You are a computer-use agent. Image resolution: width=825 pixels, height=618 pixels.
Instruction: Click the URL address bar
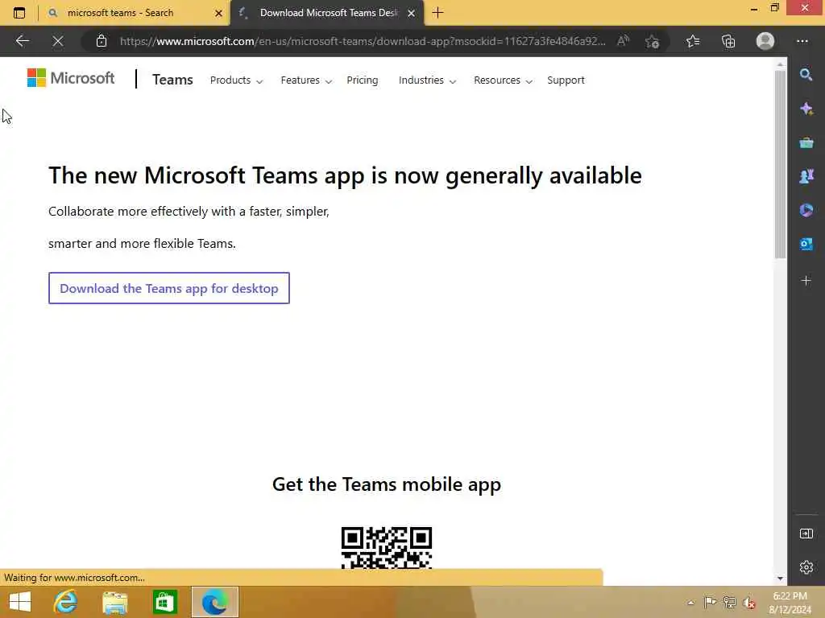click(362, 41)
